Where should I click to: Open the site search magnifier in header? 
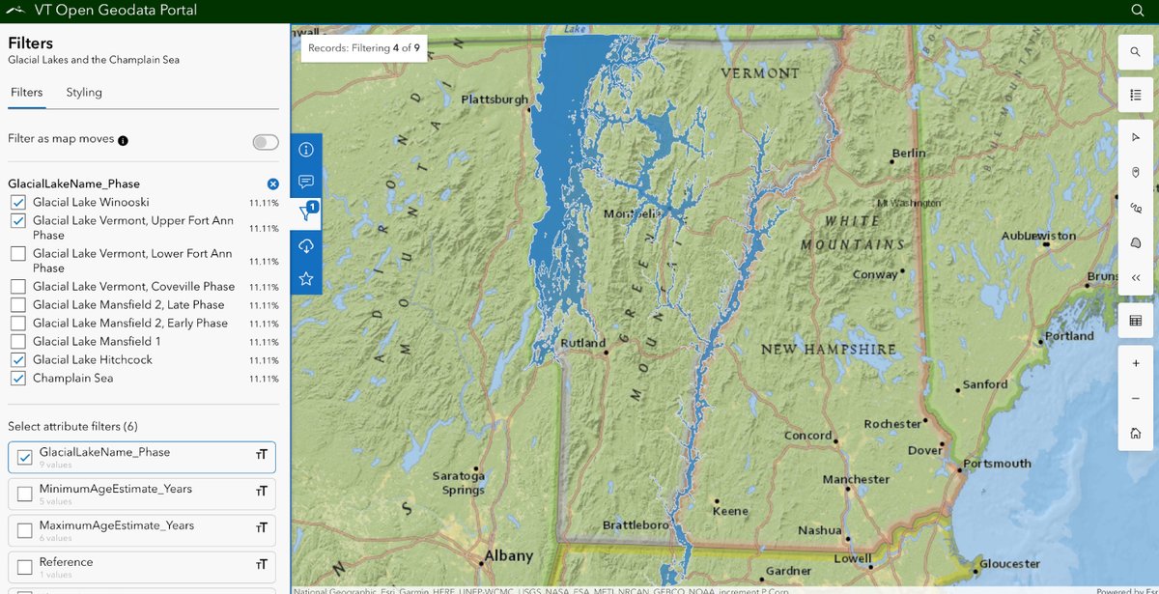[1137, 11]
